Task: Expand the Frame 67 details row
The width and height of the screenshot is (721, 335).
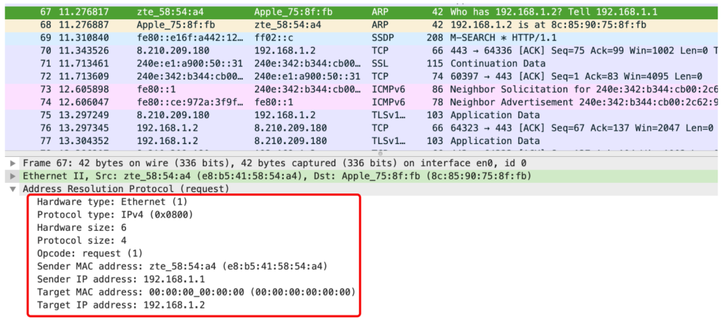Action: pos(13,163)
